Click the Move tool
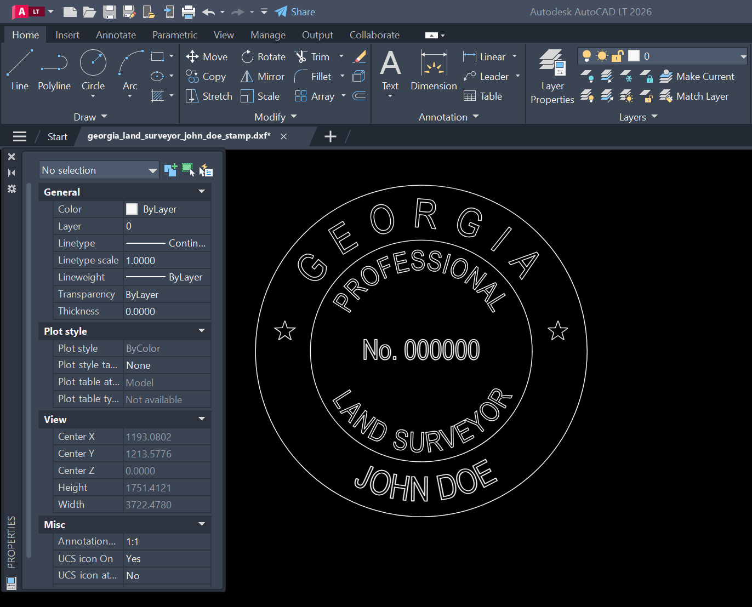Screen dimensions: 752x607 coord(207,56)
